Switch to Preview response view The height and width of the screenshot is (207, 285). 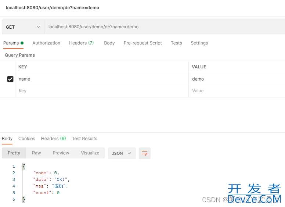click(x=61, y=153)
